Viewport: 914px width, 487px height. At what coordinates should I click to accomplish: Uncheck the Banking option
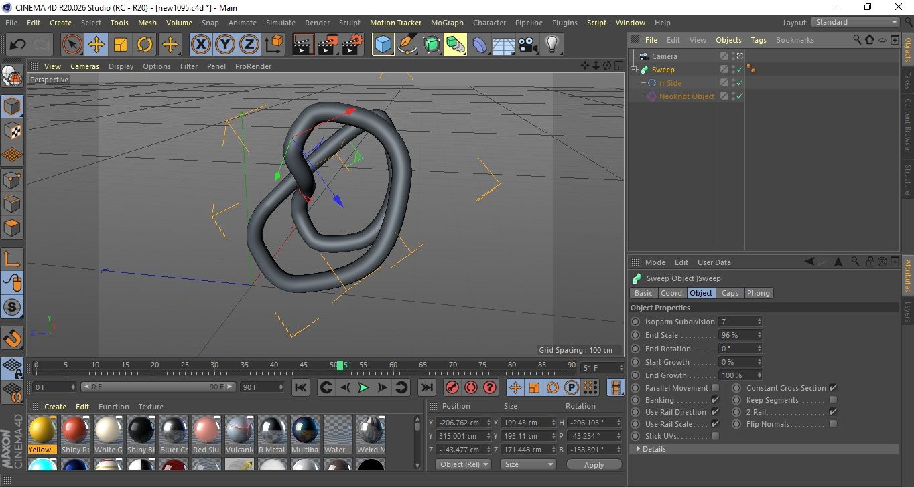tap(715, 400)
